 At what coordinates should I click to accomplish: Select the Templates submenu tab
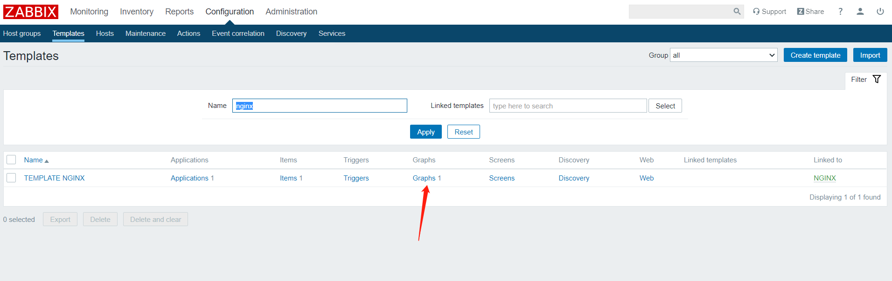69,33
